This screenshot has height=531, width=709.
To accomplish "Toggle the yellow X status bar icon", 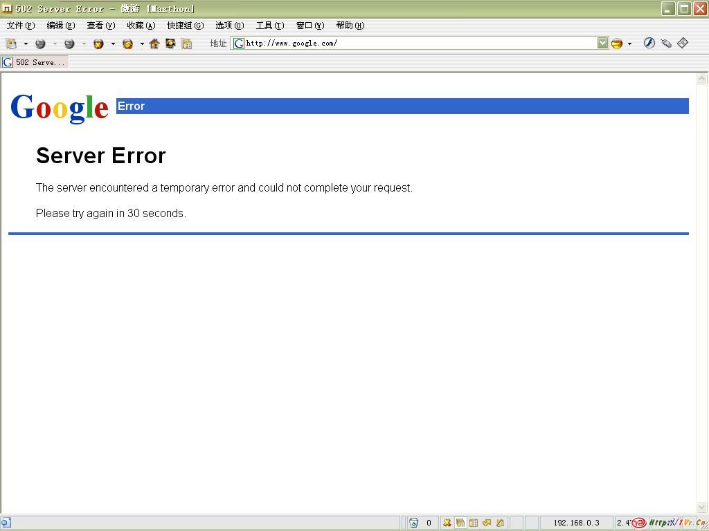I will [447, 523].
